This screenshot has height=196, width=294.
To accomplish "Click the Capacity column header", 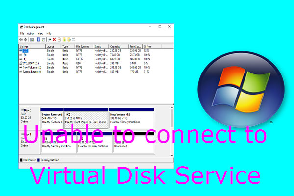I will tap(116, 46).
